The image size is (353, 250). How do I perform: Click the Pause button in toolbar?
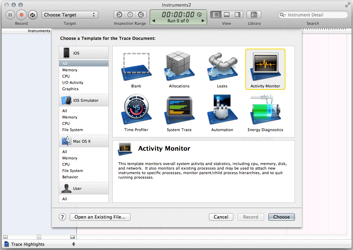[10, 15]
